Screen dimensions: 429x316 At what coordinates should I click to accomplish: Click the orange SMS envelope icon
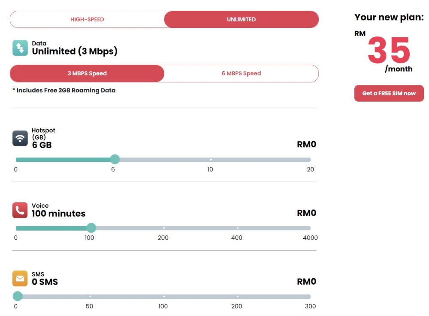[x=20, y=279]
